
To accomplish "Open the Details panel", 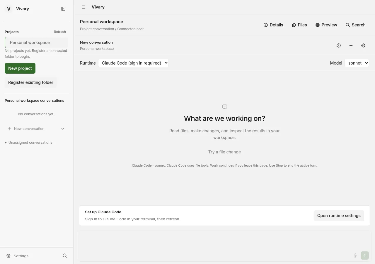I will coord(273,25).
